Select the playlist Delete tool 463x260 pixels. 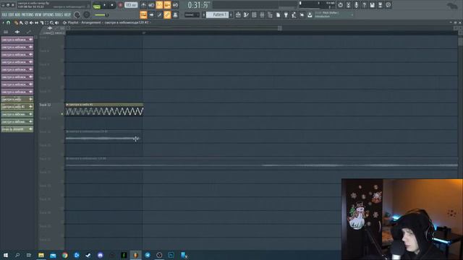pyautogui.click(x=26, y=22)
